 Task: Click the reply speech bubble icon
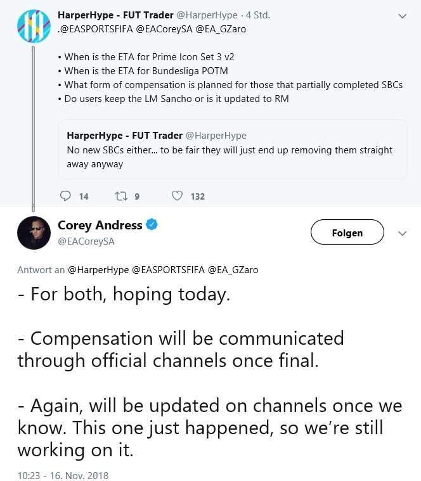[65, 196]
